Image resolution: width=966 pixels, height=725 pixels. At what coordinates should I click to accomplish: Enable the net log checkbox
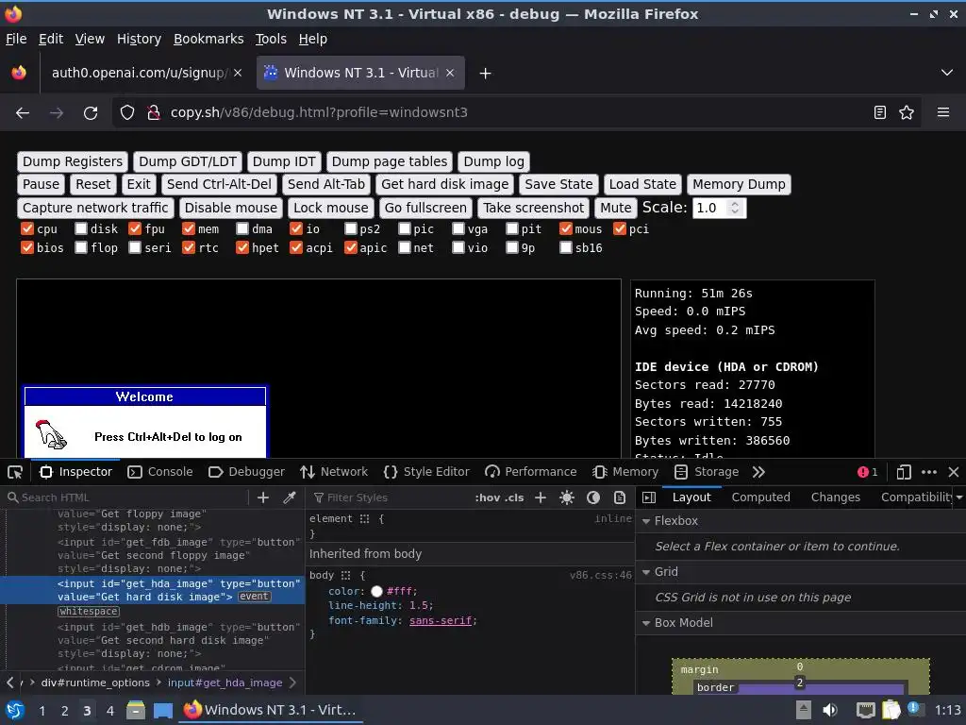click(404, 248)
